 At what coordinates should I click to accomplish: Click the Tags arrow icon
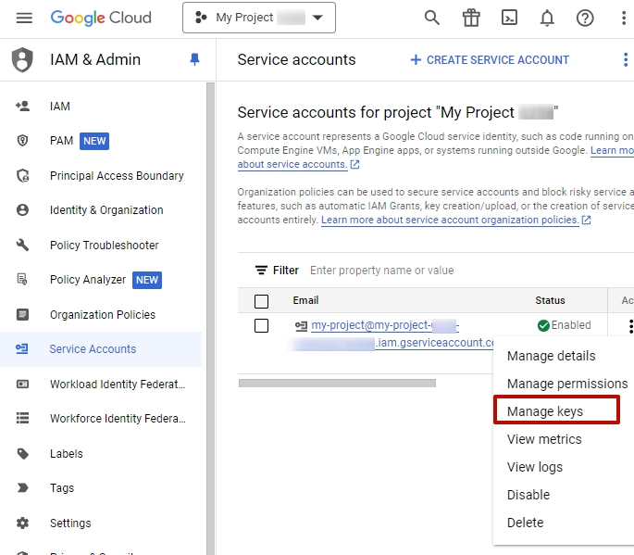click(23, 487)
